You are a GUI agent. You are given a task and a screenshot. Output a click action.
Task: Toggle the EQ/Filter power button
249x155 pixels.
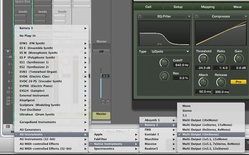(x=140, y=16)
